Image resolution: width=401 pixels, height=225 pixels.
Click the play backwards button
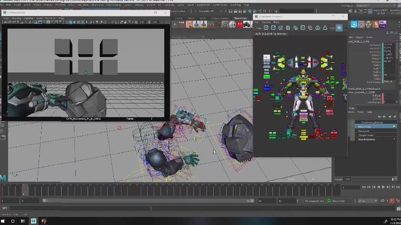tap(378, 187)
